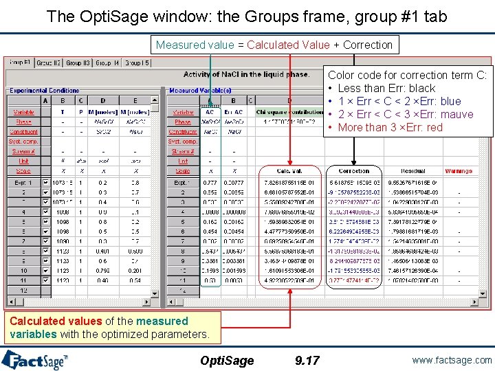
Task: Click the T variable cell
Action: click(x=63, y=112)
